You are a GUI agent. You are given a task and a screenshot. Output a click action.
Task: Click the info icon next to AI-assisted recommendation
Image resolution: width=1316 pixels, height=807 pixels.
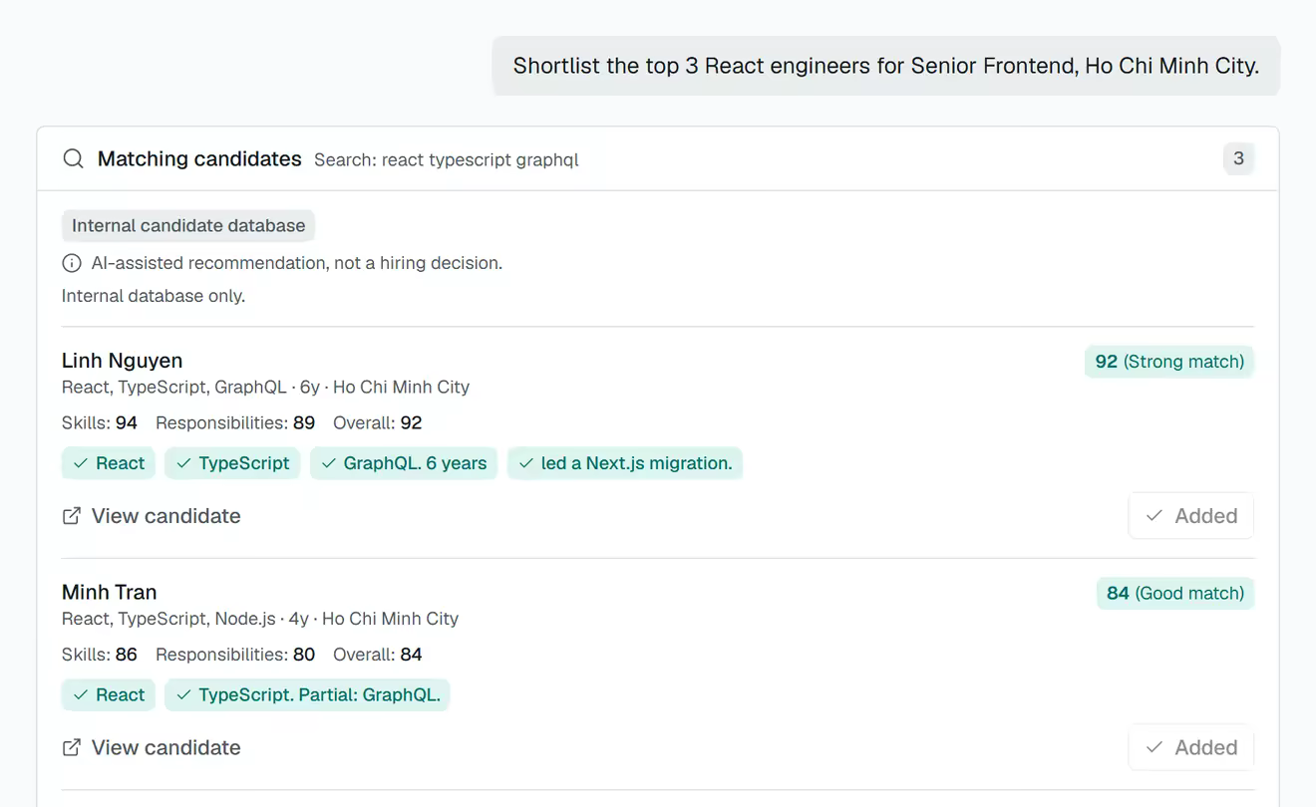click(72, 263)
